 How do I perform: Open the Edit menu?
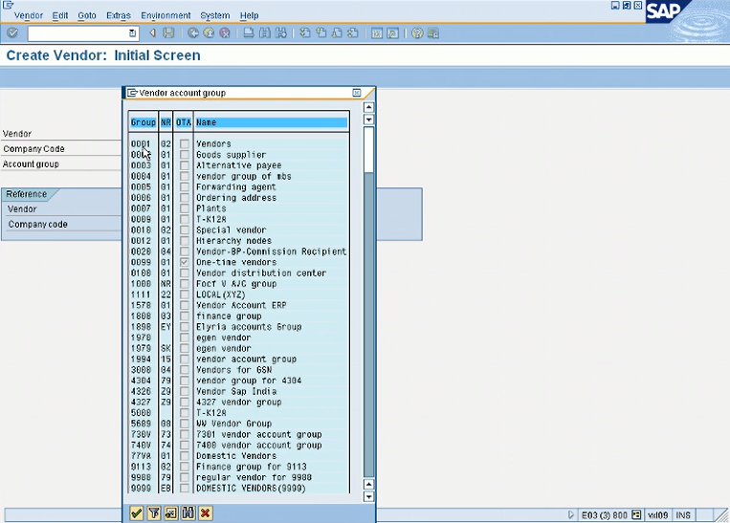[60, 15]
